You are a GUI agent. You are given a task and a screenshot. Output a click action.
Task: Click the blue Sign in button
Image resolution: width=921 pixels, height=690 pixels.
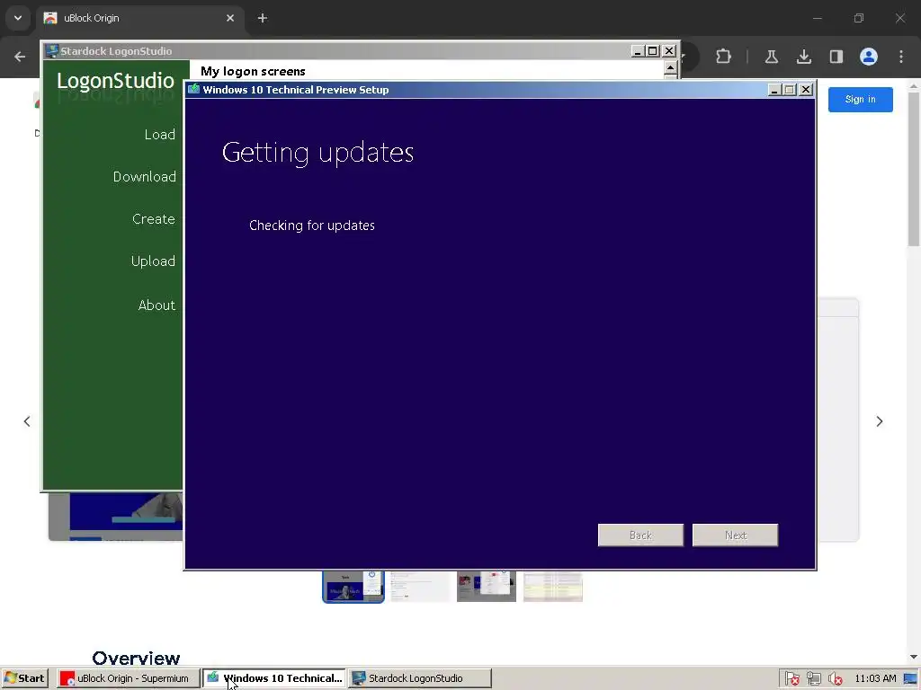point(860,100)
